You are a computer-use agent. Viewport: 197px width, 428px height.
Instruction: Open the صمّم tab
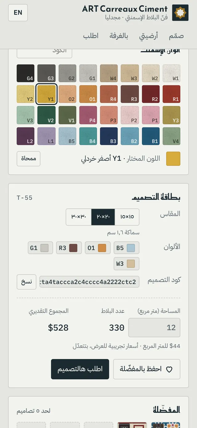[x=176, y=36]
